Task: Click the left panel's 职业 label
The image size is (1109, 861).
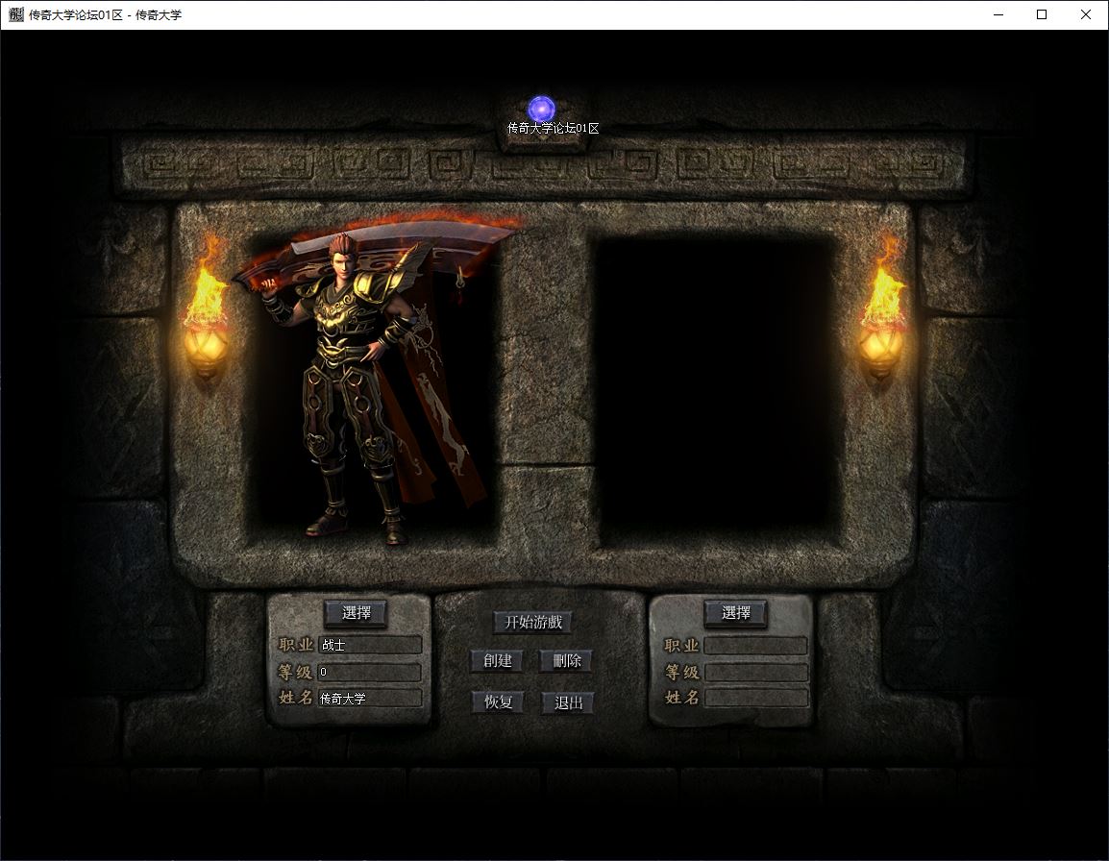Action: (296, 645)
